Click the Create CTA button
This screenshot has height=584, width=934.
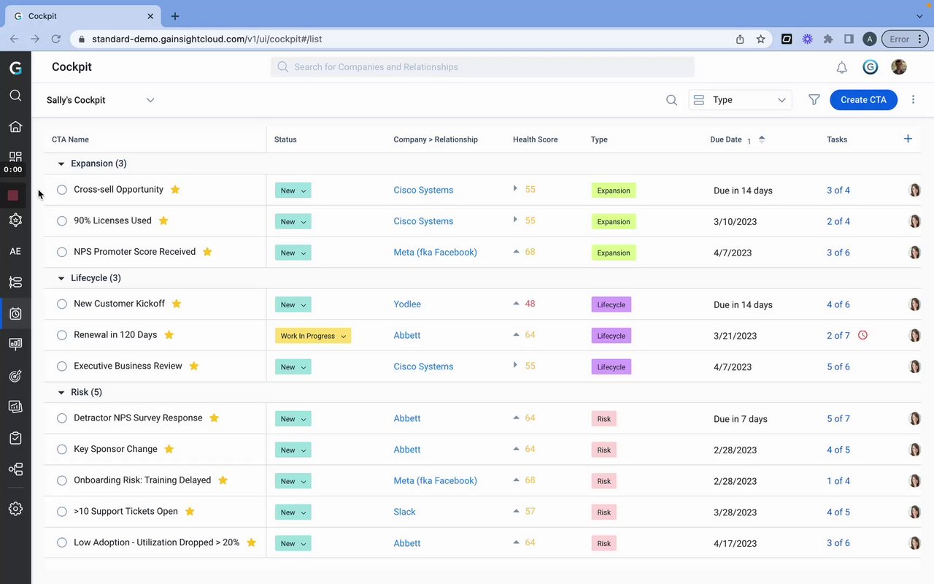point(863,100)
